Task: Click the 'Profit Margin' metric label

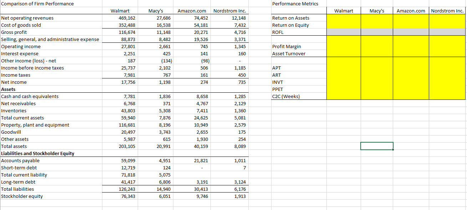Action: 286,46
